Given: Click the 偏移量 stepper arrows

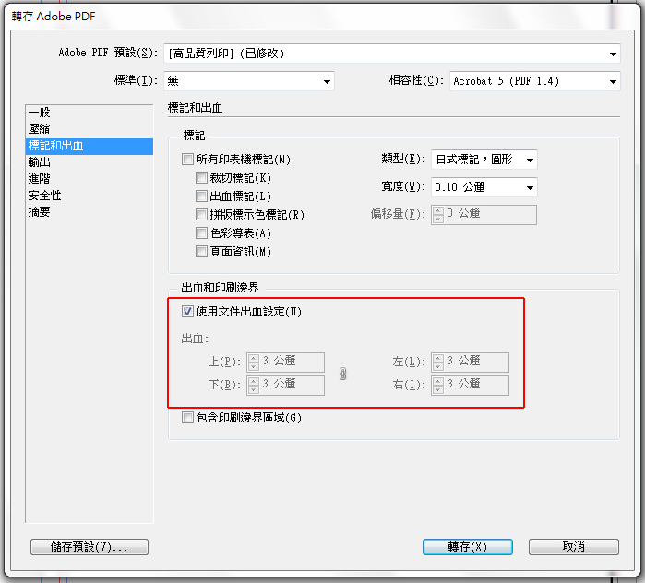Looking at the screenshot, I should point(438,215).
